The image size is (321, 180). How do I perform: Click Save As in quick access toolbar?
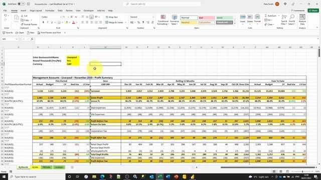(8, 32)
